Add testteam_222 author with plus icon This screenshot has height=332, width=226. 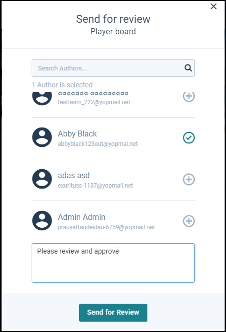(188, 96)
